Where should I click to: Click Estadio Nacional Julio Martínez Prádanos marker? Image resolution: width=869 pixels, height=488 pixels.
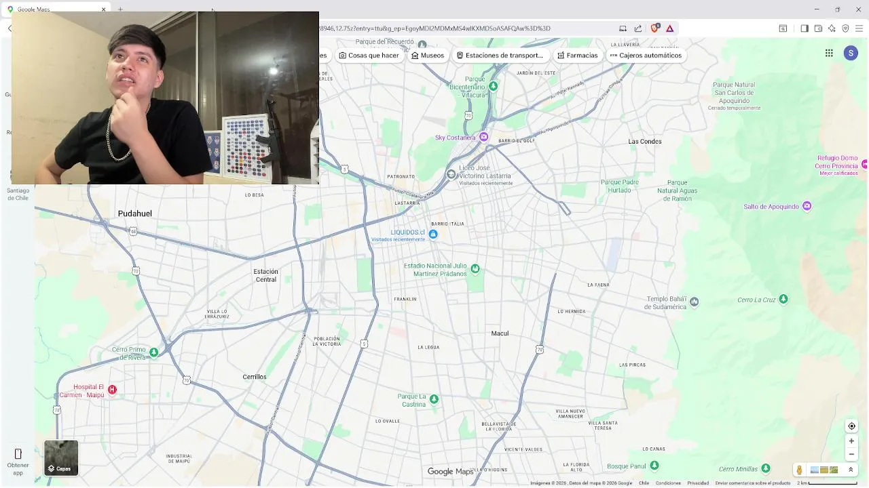[x=475, y=269]
